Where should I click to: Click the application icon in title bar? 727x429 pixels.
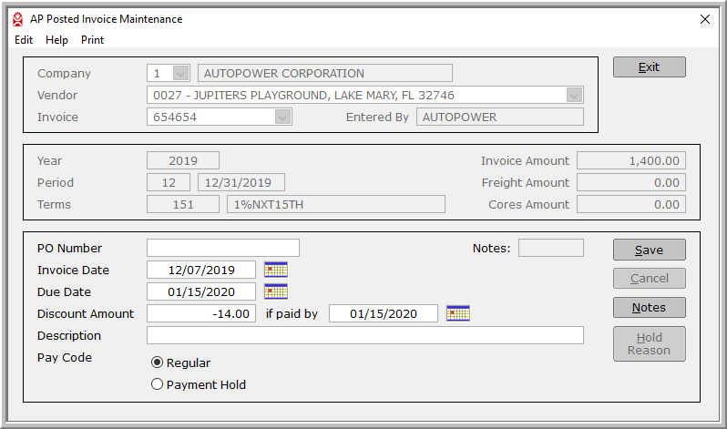pyautogui.click(x=17, y=19)
